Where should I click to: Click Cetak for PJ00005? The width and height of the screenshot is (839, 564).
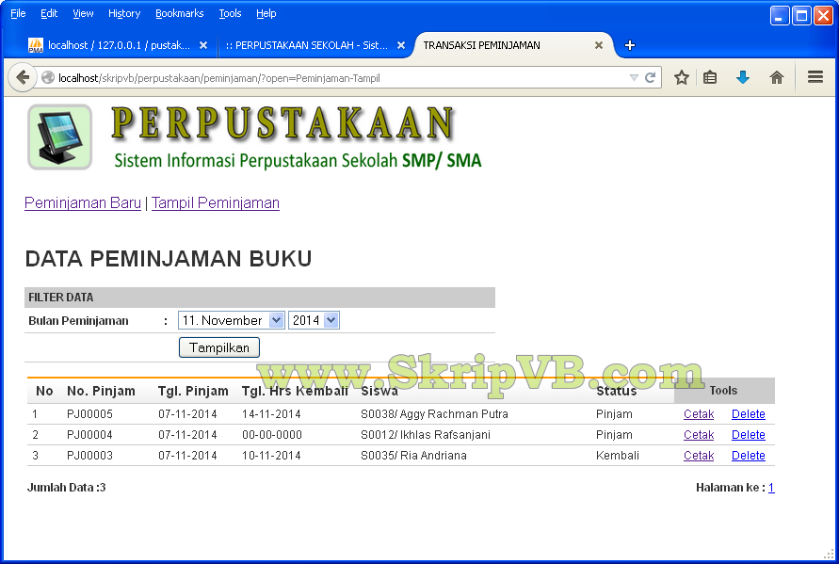point(699,414)
